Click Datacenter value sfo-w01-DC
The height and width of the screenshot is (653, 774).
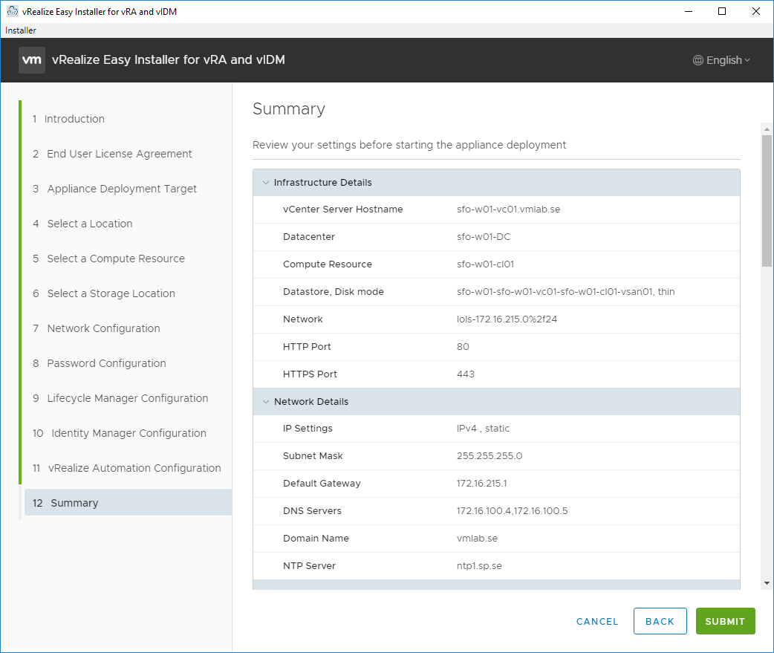point(484,237)
